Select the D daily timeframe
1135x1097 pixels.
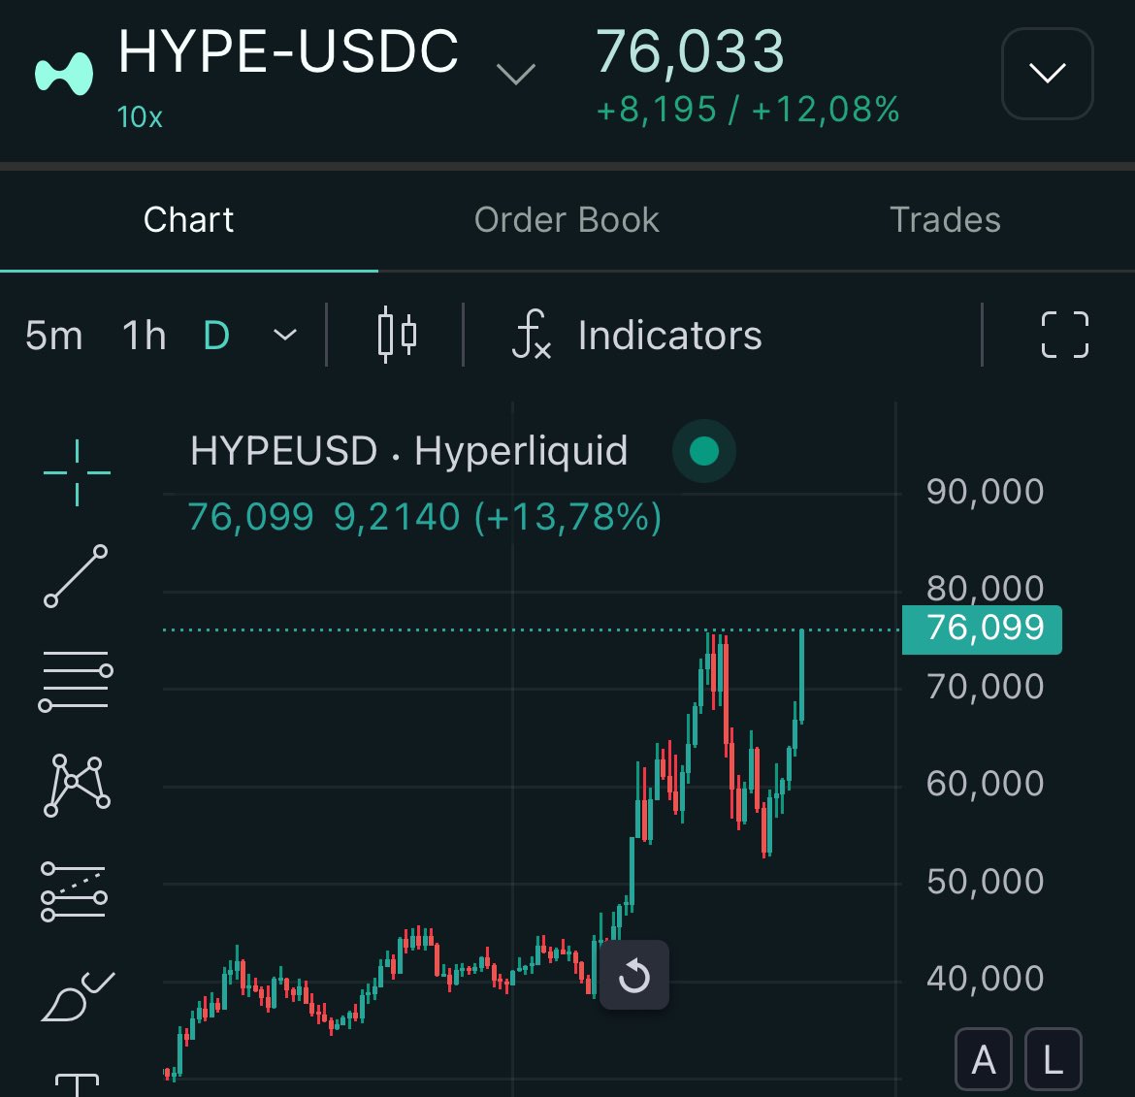(216, 335)
